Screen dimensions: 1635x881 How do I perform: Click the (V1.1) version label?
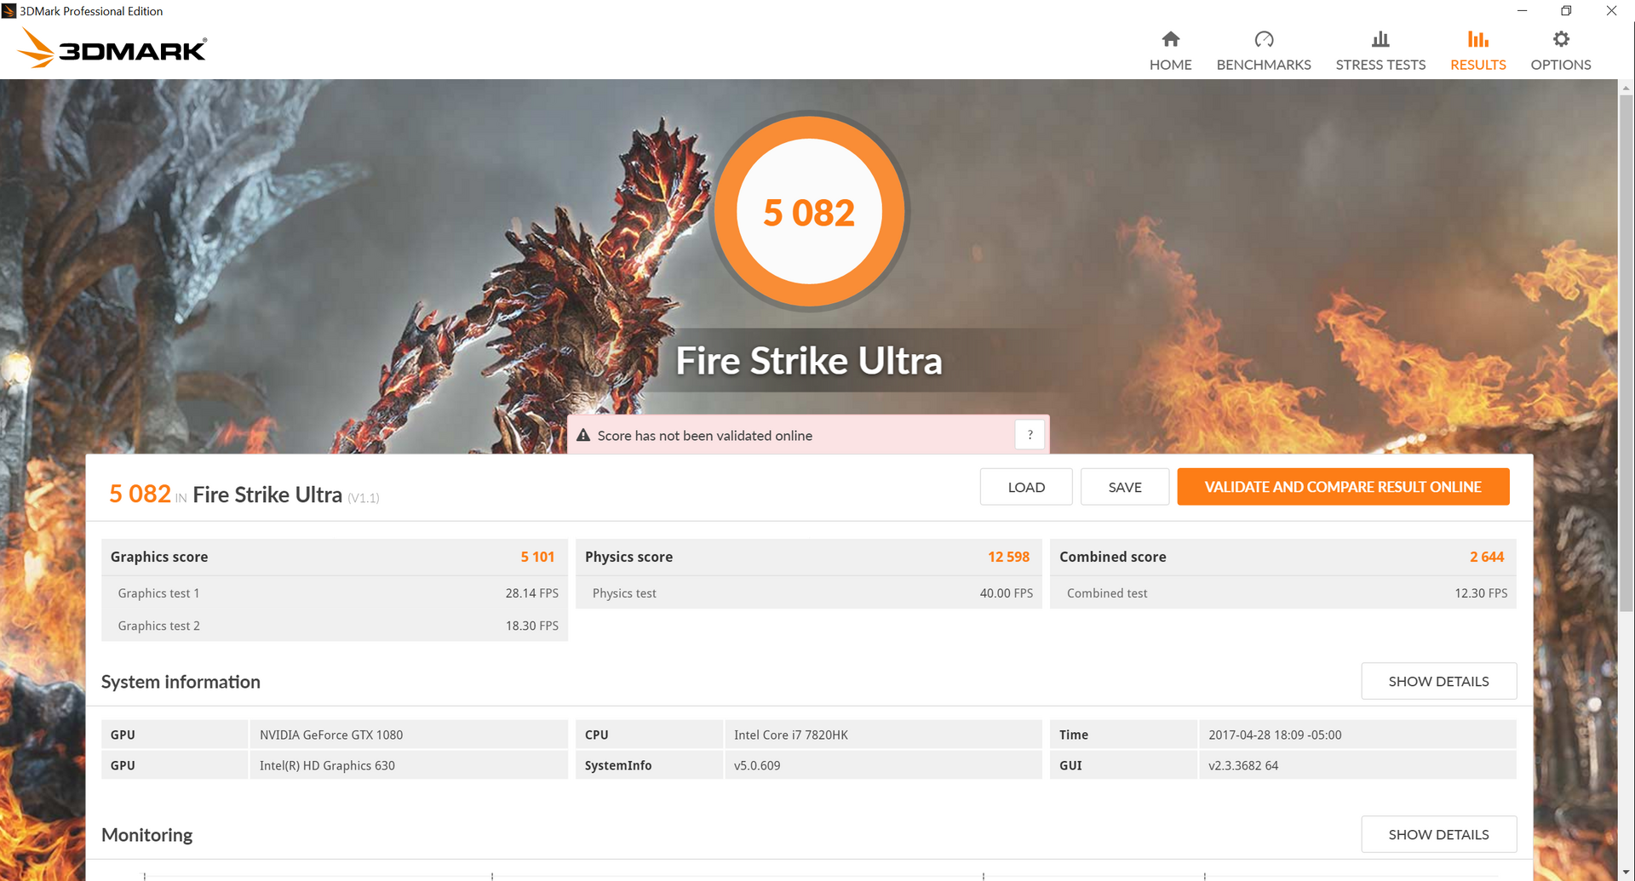[x=364, y=498]
